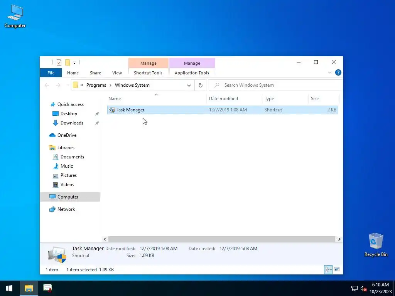Click the Properties quick access toolbar icon

tap(59, 62)
